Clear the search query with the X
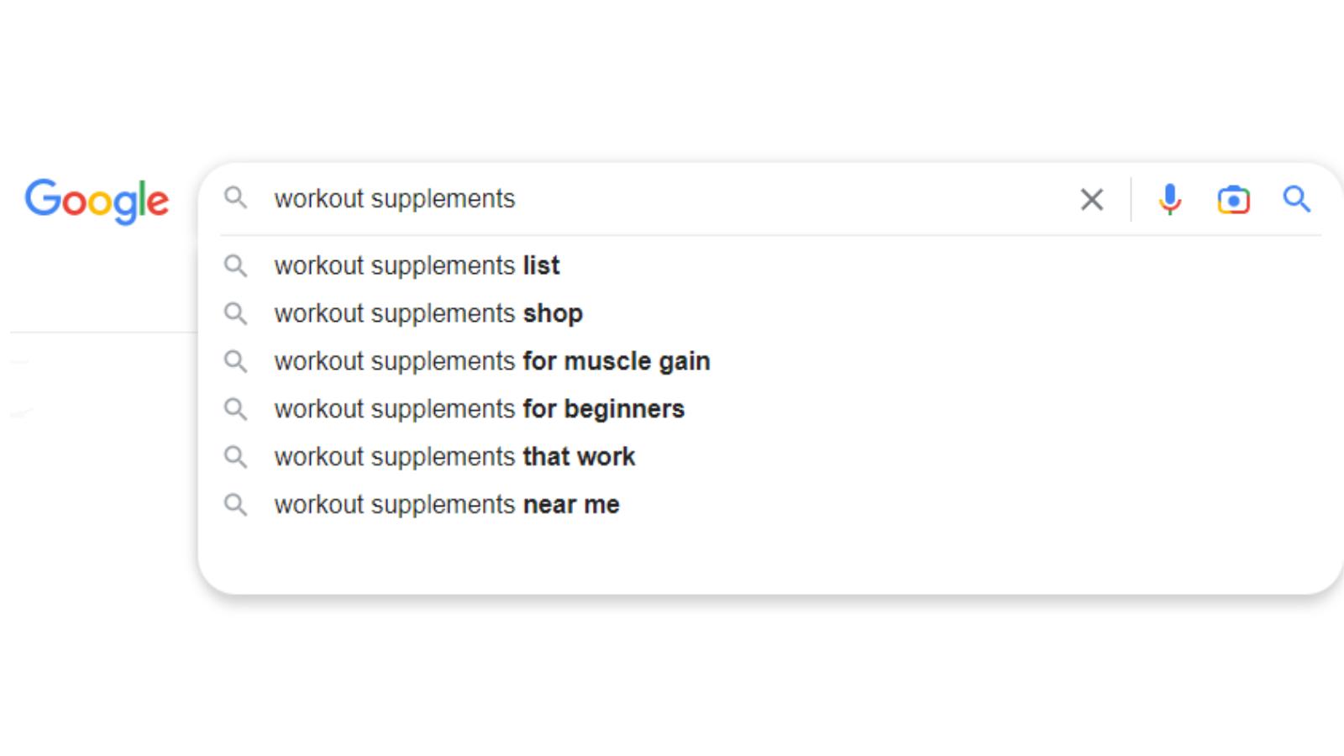 [1091, 199]
